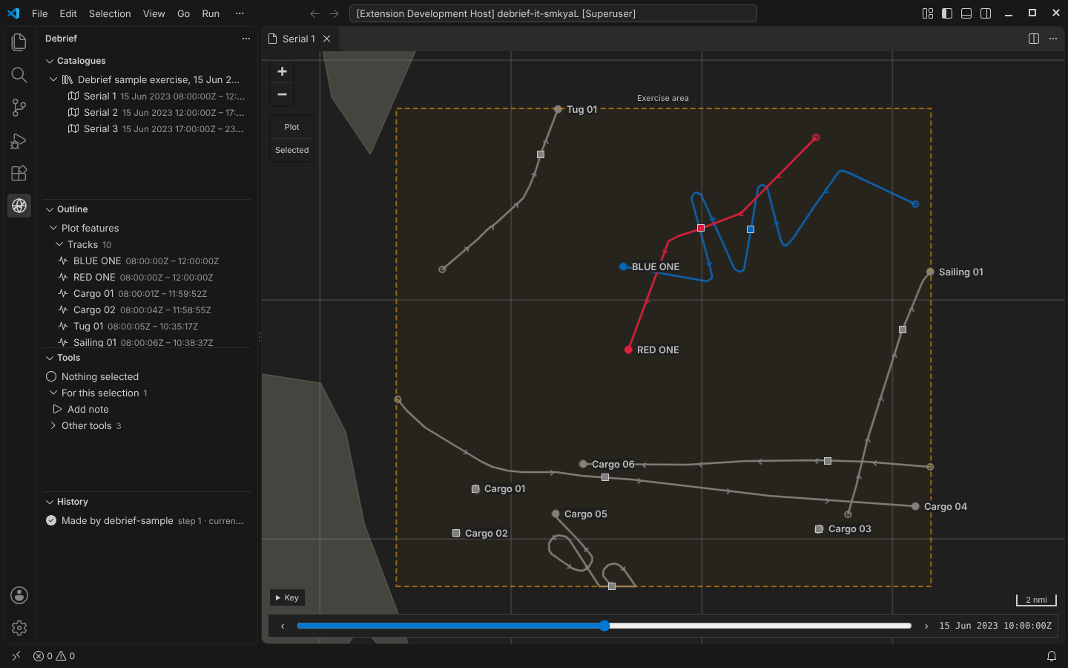Open the notifications bell
The height and width of the screenshot is (668, 1068).
point(1051,656)
